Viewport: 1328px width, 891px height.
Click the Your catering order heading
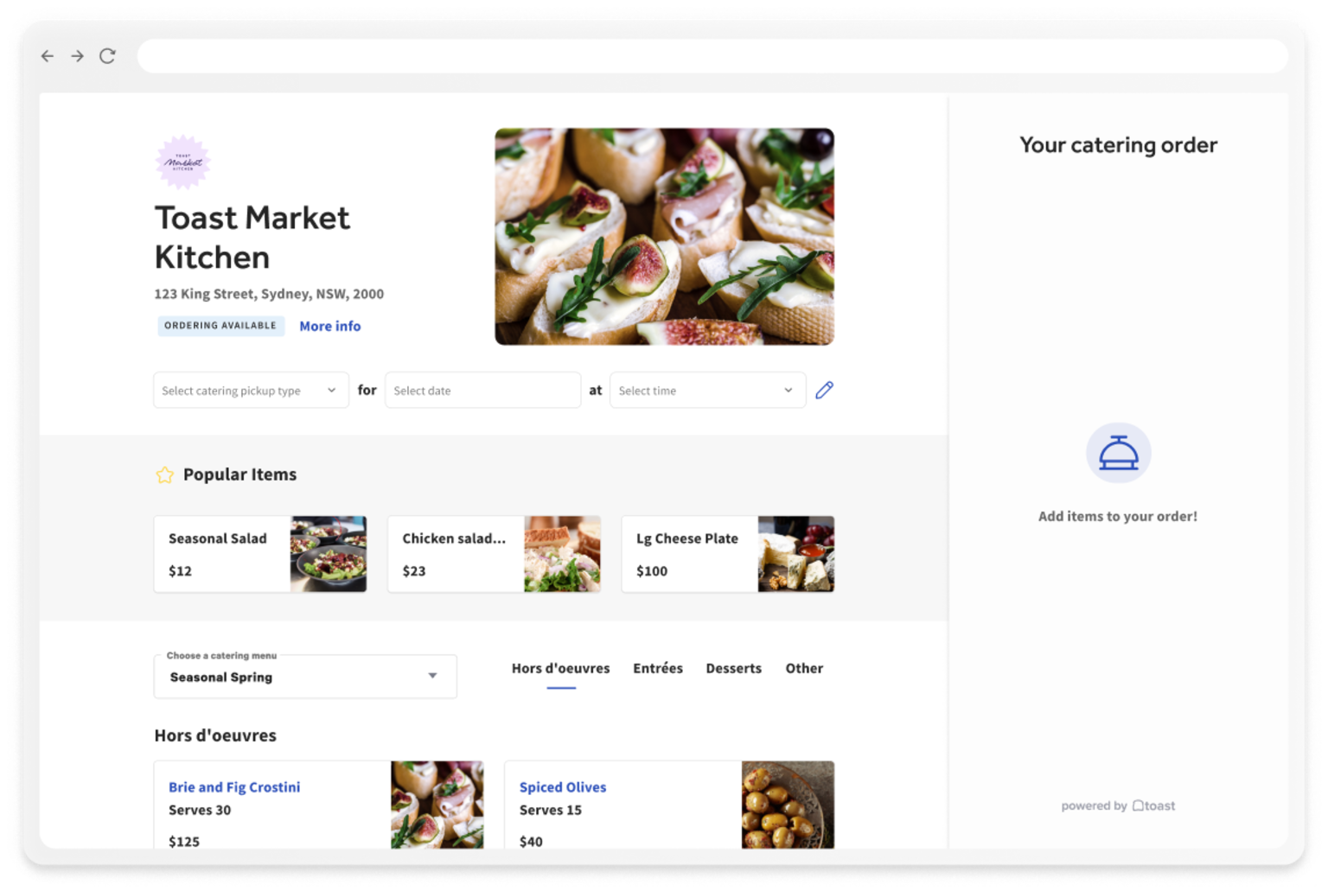1118,145
